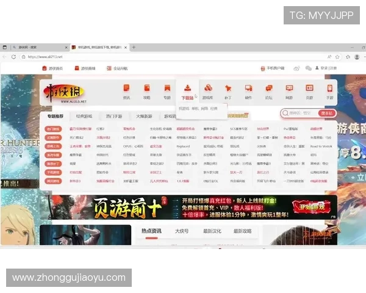Click the read aloud icon in address bar

[x=329, y=57]
